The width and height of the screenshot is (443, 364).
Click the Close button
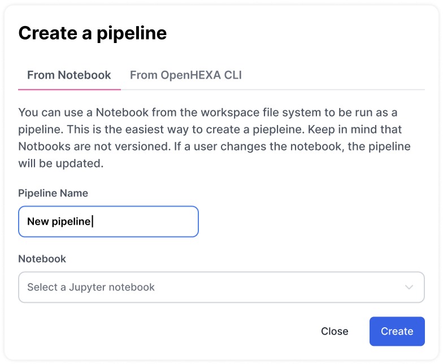pyautogui.click(x=335, y=331)
